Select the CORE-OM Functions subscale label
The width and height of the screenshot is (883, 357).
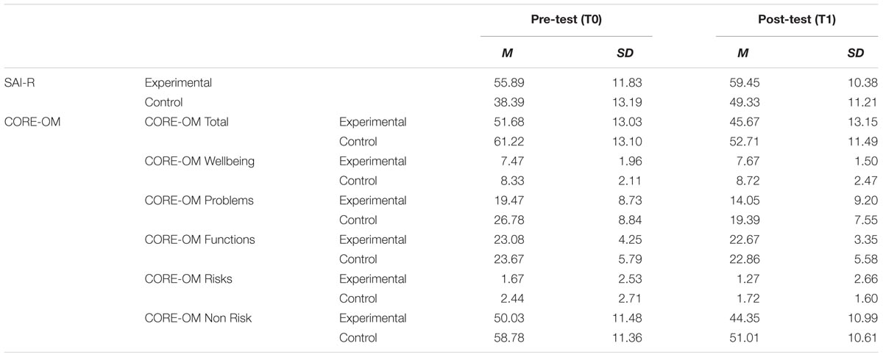tap(200, 239)
